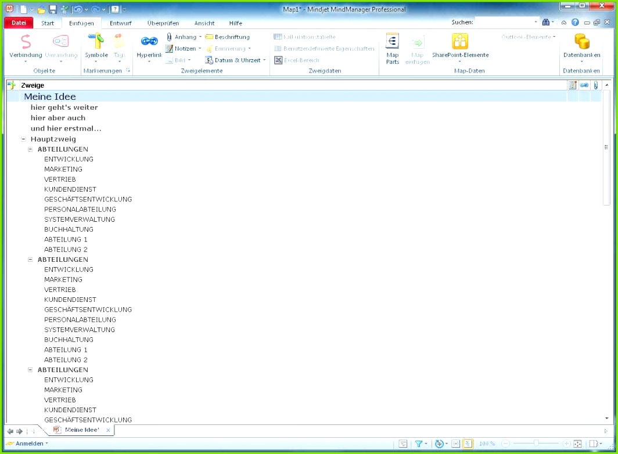Select the 'hier aber auch' branch
Image resolution: width=618 pixels, height=454 pixels.
tap(58, 118)
